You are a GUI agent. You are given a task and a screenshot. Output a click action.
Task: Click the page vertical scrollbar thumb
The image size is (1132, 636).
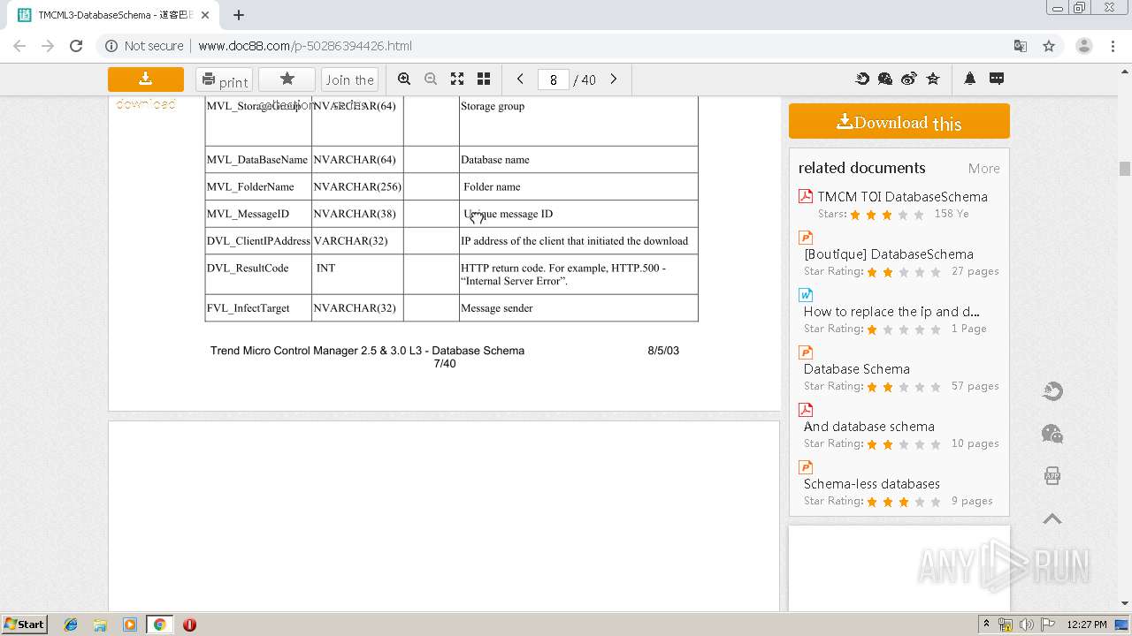1125,169
